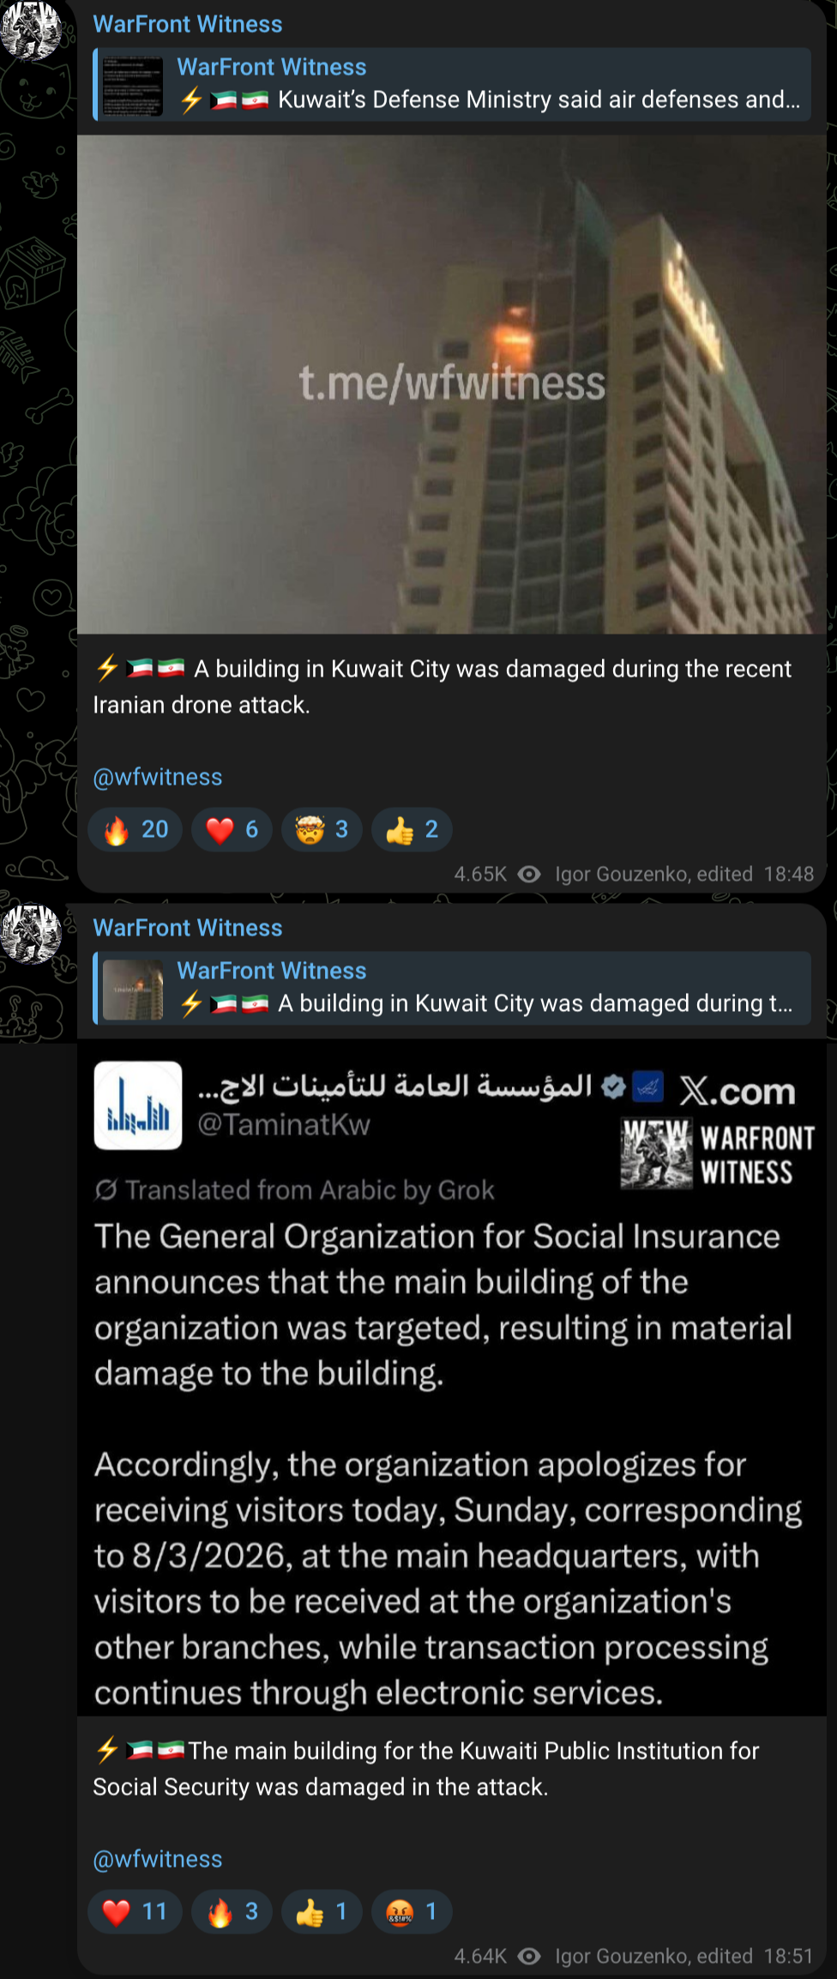Viewport: 837px width, 1979px height.
Task: Open WarFront Witness channel name on top post
Action: click(x=188, y=24)
